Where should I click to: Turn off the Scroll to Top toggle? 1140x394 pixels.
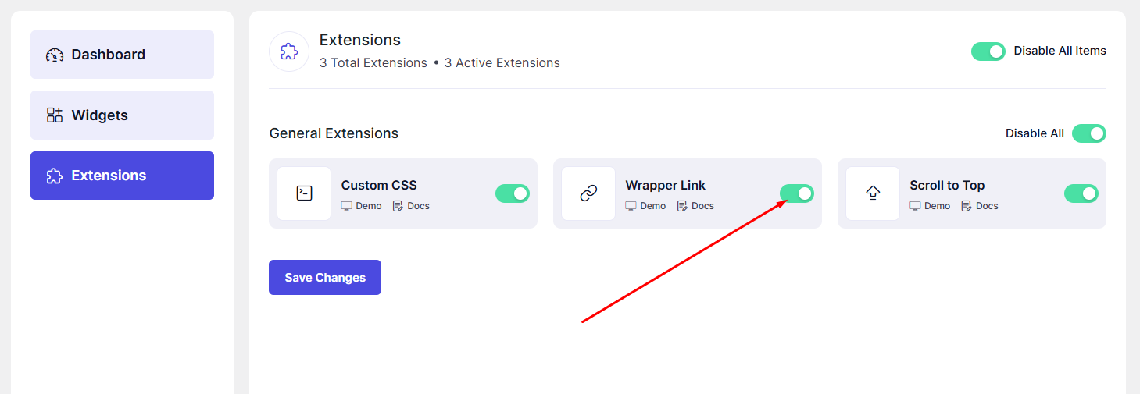tap(1081, 193)
